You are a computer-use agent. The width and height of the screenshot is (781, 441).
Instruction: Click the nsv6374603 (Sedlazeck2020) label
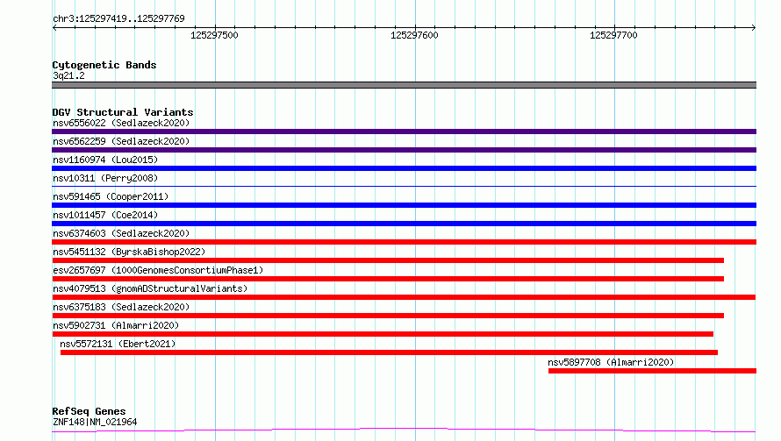point(121,233)
